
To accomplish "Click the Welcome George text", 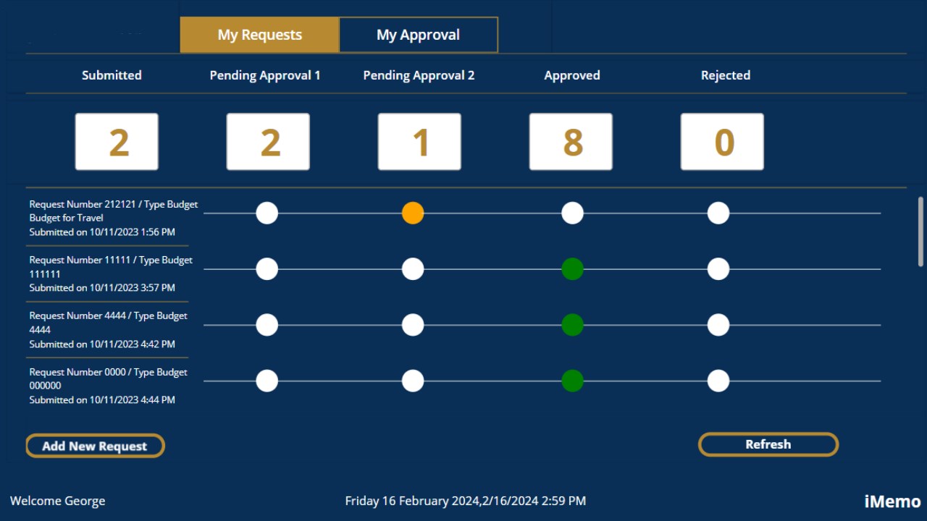I will 57,501.
